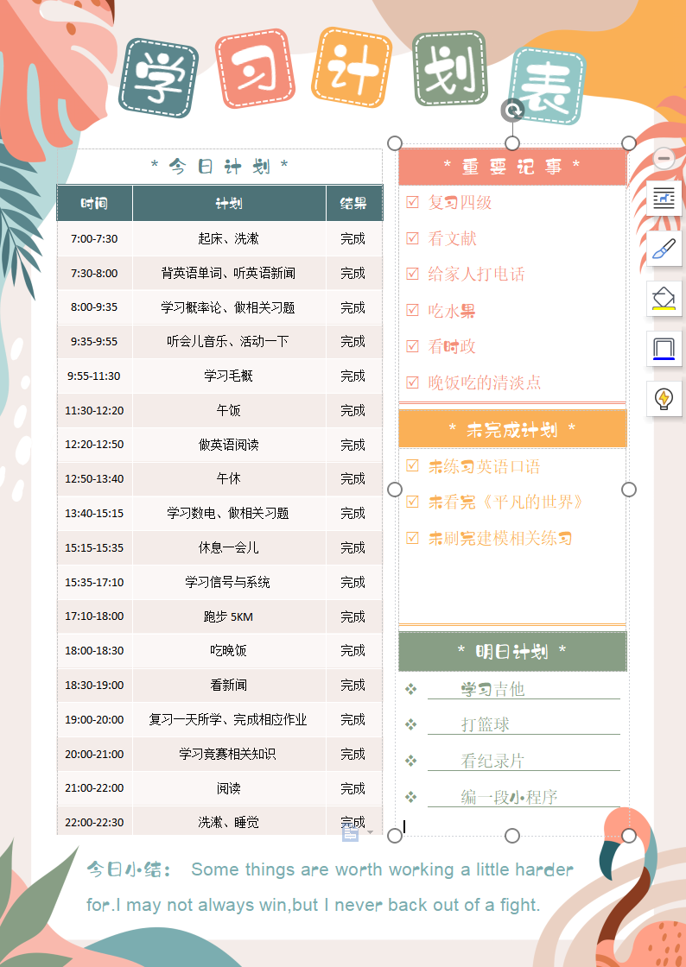Click the top-right resize handle of the text box
Screen dimensions: 686x967
[629, 142]
